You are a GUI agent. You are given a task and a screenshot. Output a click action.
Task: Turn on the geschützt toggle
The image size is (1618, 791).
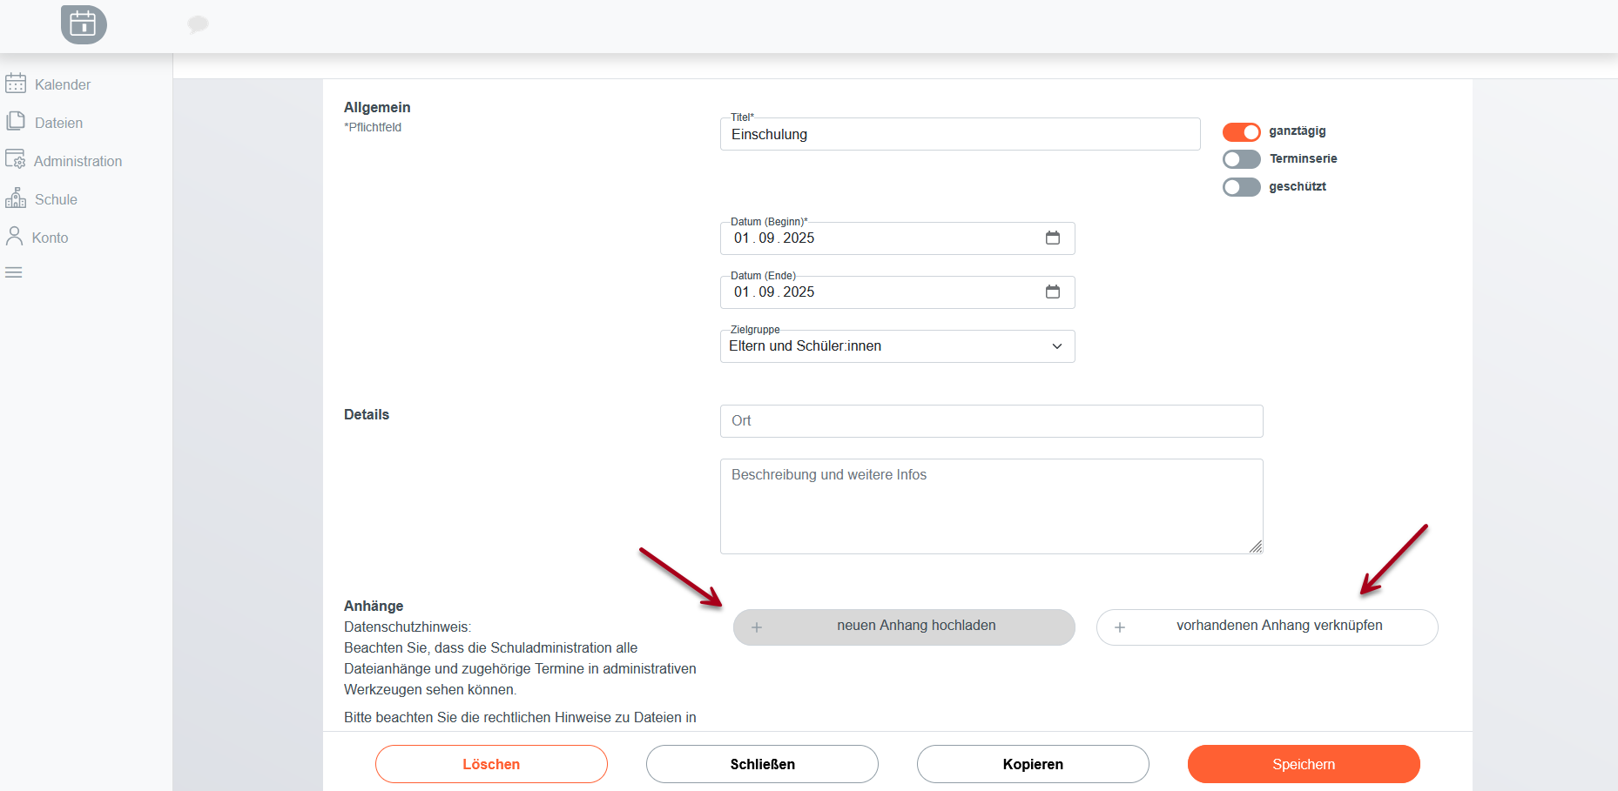point(1241,187)
